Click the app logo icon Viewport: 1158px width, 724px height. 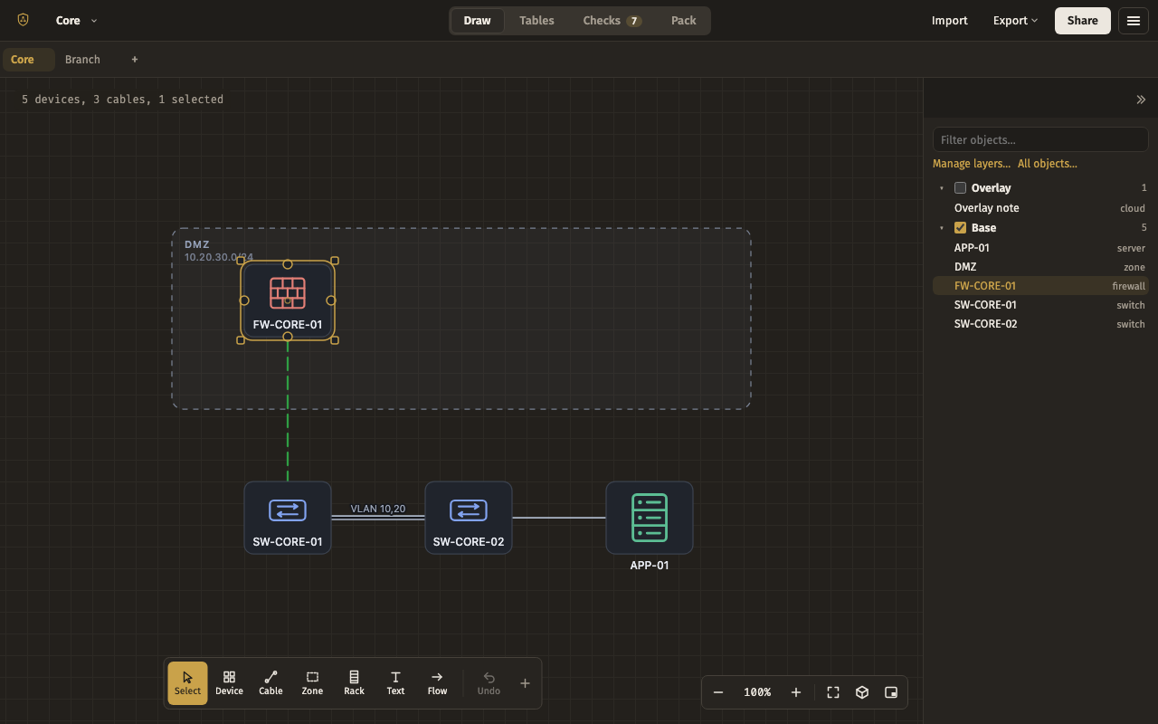(x=24, y=20)
